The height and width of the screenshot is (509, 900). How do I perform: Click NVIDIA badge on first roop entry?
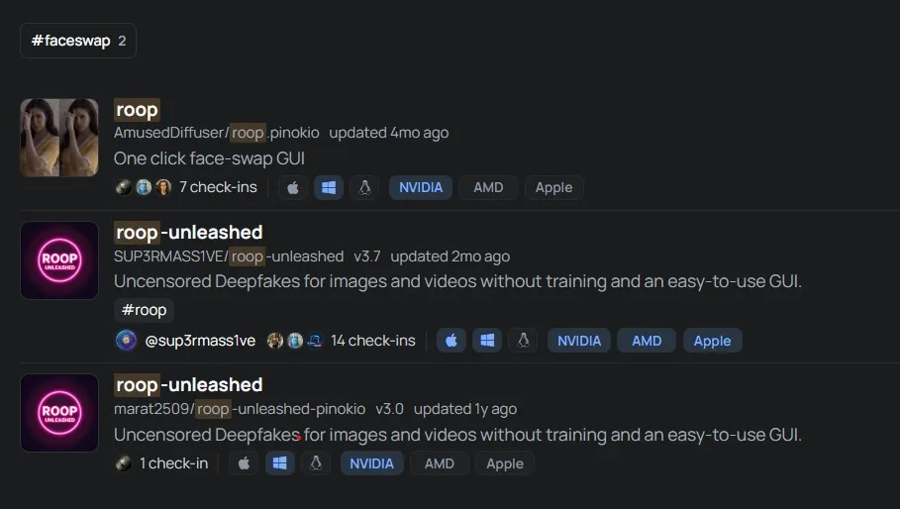tap(421, 187)
